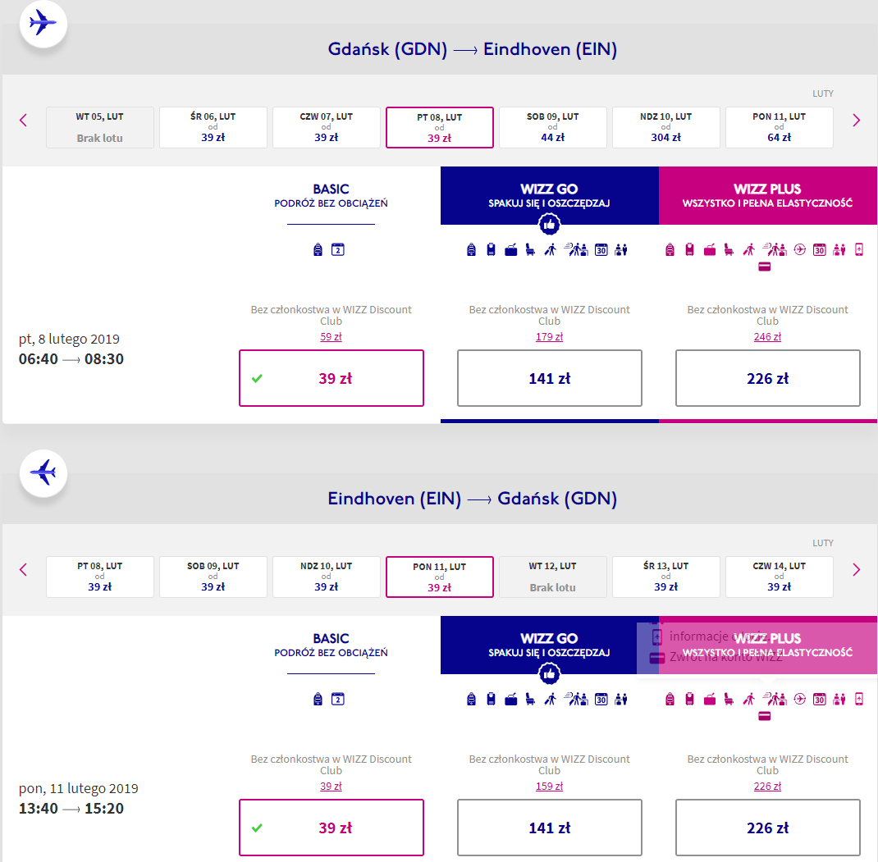Select the highlighted PT 08, LUT outbound date
Viewport: 878px width, 862px height.
click(x=440, y=128)
